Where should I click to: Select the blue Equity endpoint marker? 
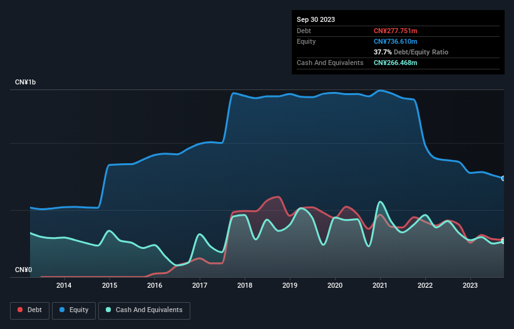pyautogui.click(x=503, y=178)
